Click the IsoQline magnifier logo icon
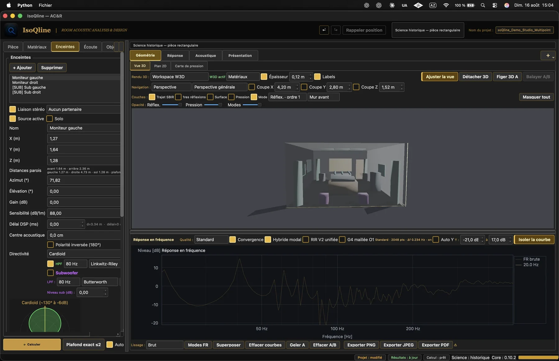The width and height of the screenshot is (559, 361). click(11, 30)
